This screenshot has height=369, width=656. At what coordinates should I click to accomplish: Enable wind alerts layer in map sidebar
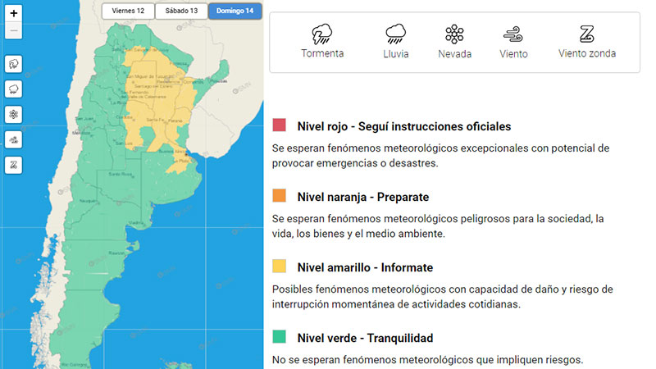[x=14, y=139]
